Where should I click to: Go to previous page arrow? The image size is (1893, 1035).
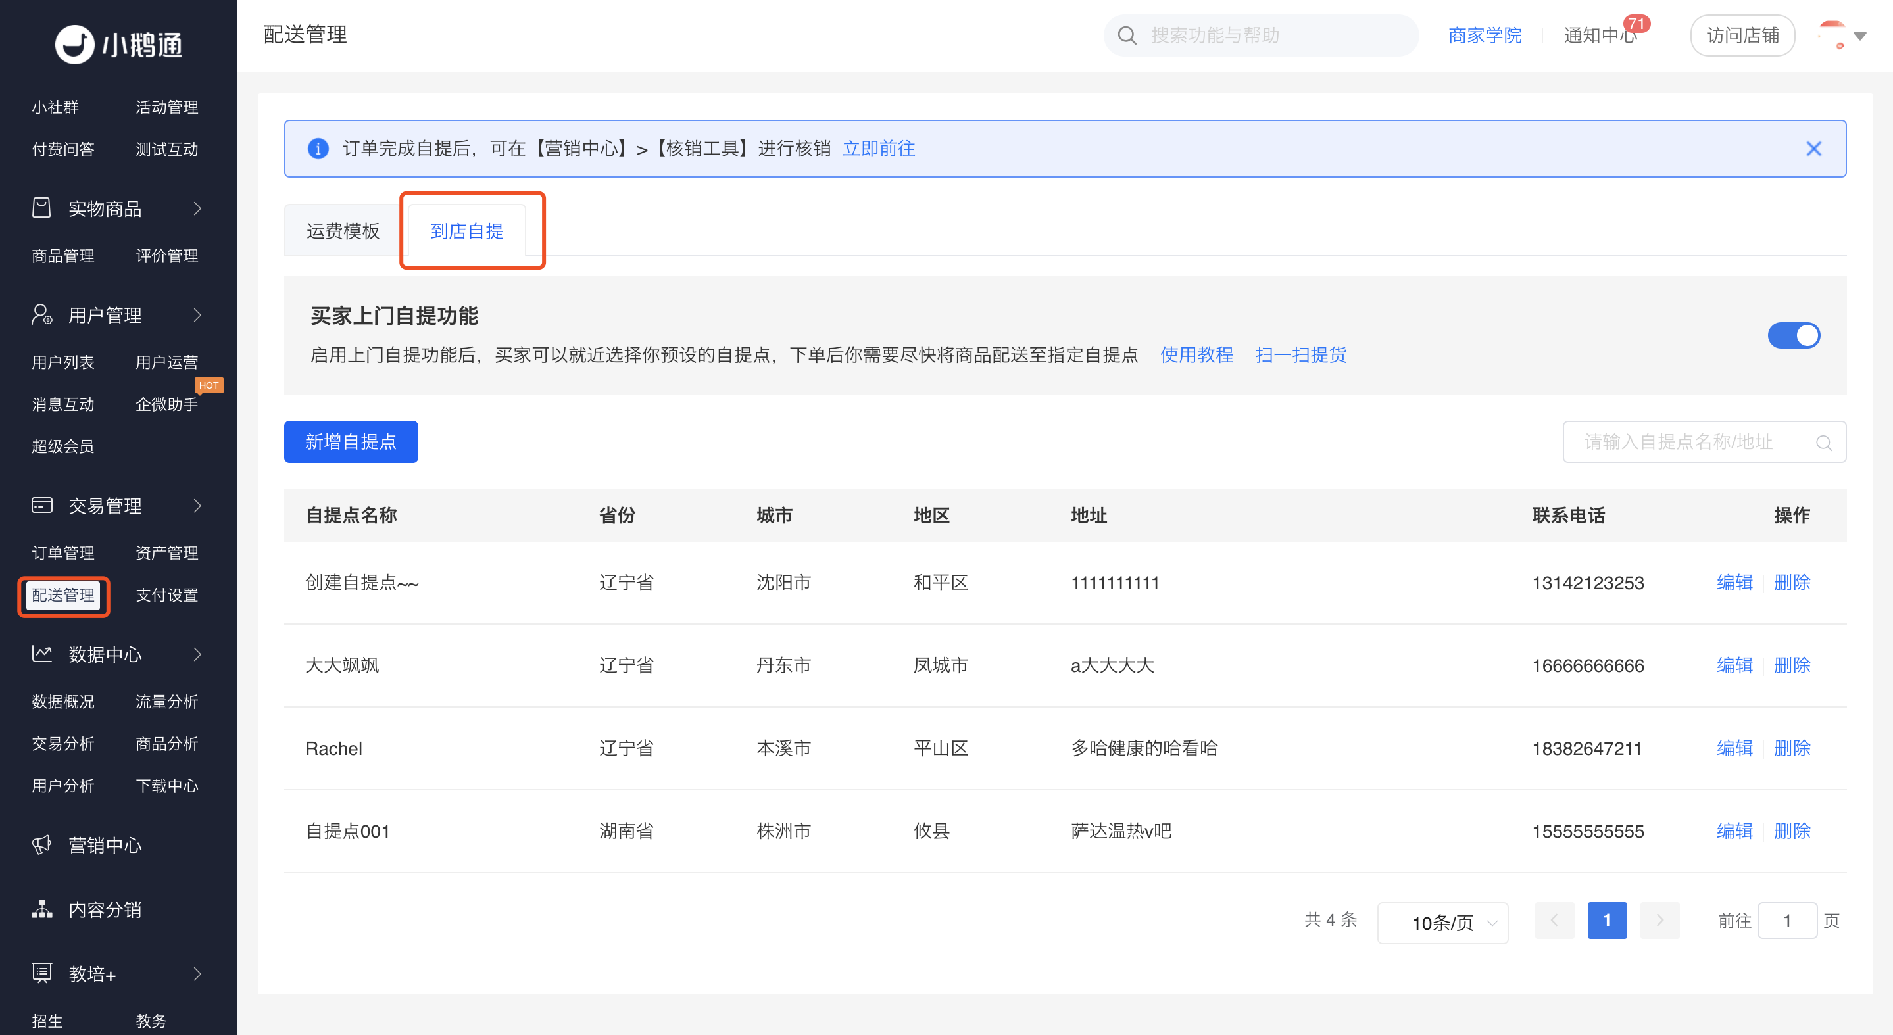pyautogui.click(x=1554, y=920)
